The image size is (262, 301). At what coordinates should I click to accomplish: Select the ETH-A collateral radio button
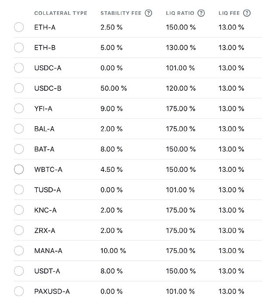pyautogui.click(x=19, y=27)
